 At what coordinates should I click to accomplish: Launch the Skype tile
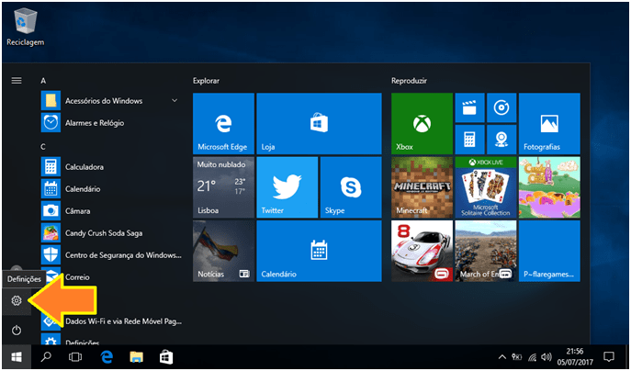coord(351,186)
